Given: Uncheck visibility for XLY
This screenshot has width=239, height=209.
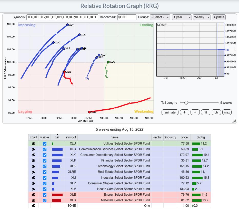Looking at the screenshot, I should [45, 155].
